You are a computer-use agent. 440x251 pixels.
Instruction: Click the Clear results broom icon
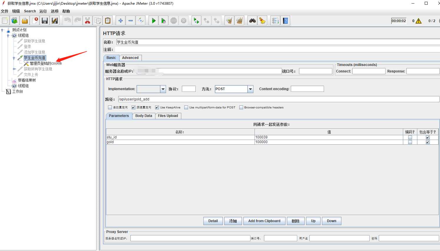[x=229, y=21]
